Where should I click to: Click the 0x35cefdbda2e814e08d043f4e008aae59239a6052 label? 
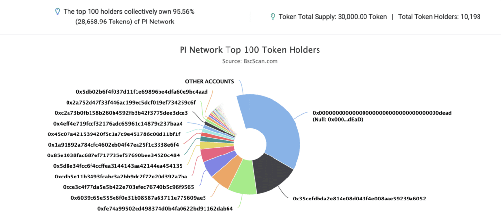click(360, 199)
